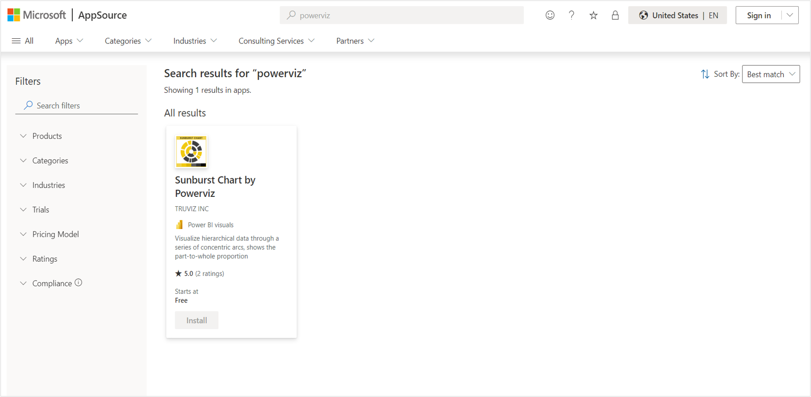Screen dimensions: 811x397
Task: Expand the Products filter section
Action: pos(47,136)
